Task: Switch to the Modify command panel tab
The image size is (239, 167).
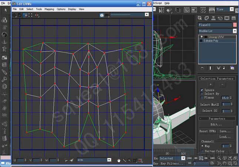Action: (207, 18)
